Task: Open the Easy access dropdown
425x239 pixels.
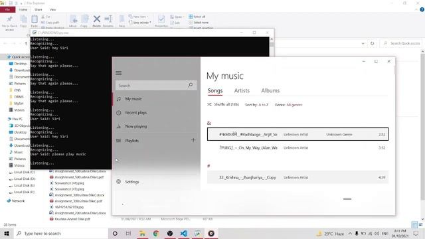Action: click(x=140, y=23)
